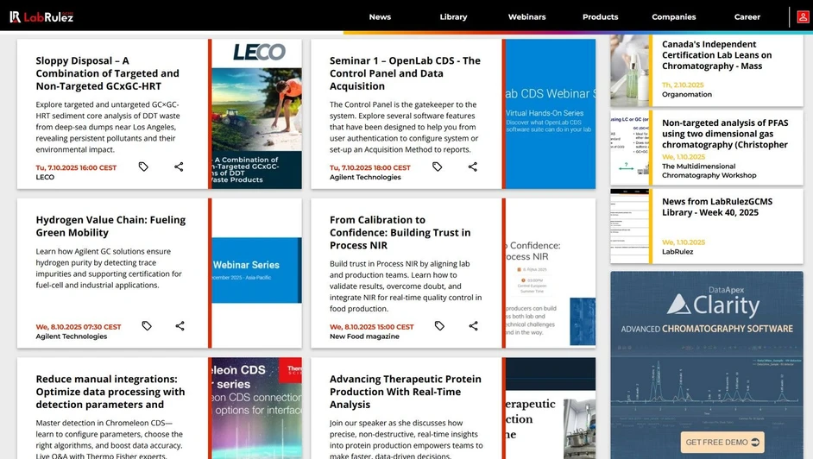Click the LECO webinar thumbnail image
This screenshot has width=813, height=459.
pyautogui.click(x=256, y=114)
